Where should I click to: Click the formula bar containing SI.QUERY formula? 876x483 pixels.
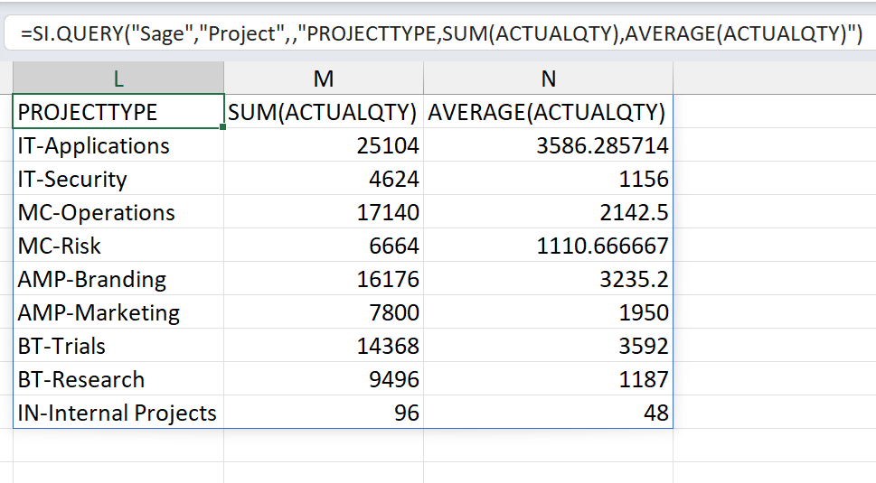tap(440, 33)
